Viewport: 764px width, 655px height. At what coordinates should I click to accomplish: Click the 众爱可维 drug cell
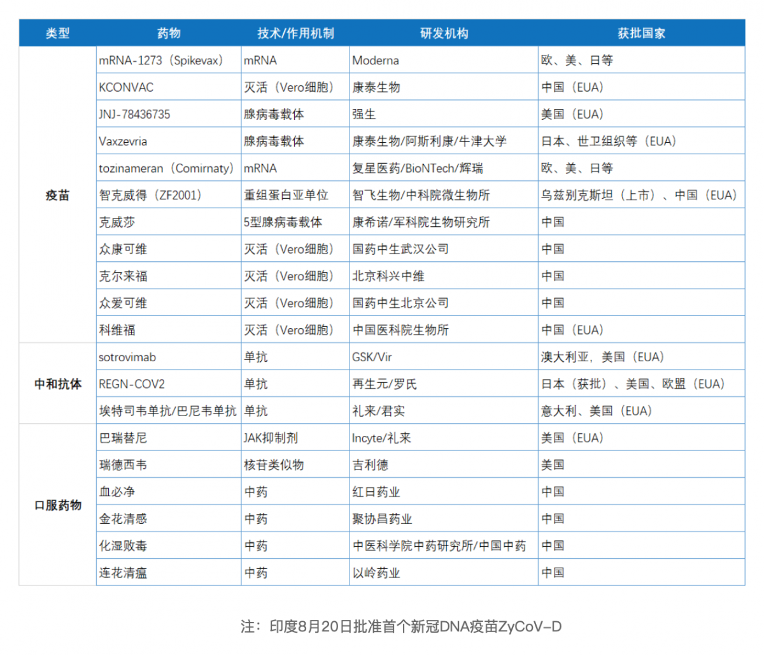click(x=169, y=303)
